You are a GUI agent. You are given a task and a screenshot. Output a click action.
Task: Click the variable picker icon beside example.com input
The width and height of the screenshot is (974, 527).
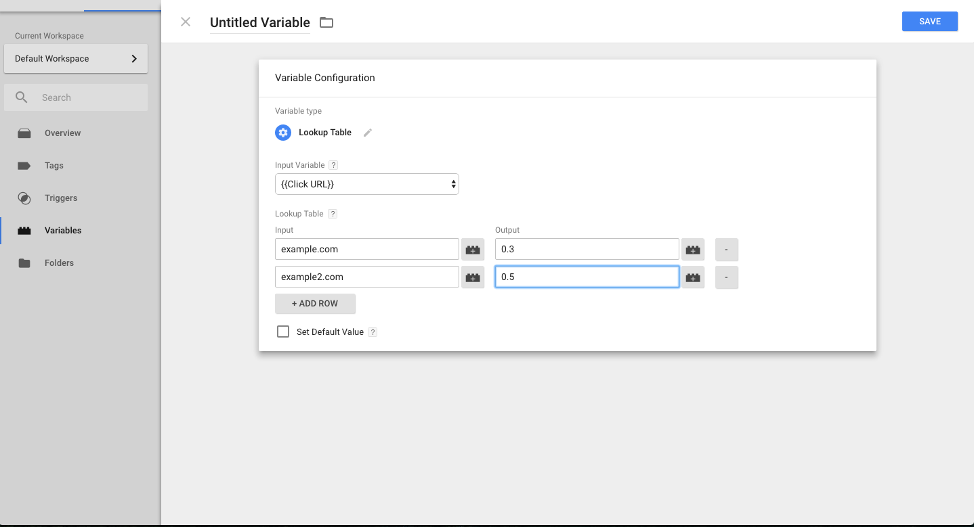(473, 250)
